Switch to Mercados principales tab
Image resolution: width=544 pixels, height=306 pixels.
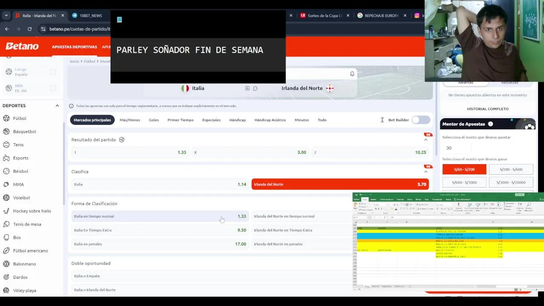[92, 120]
